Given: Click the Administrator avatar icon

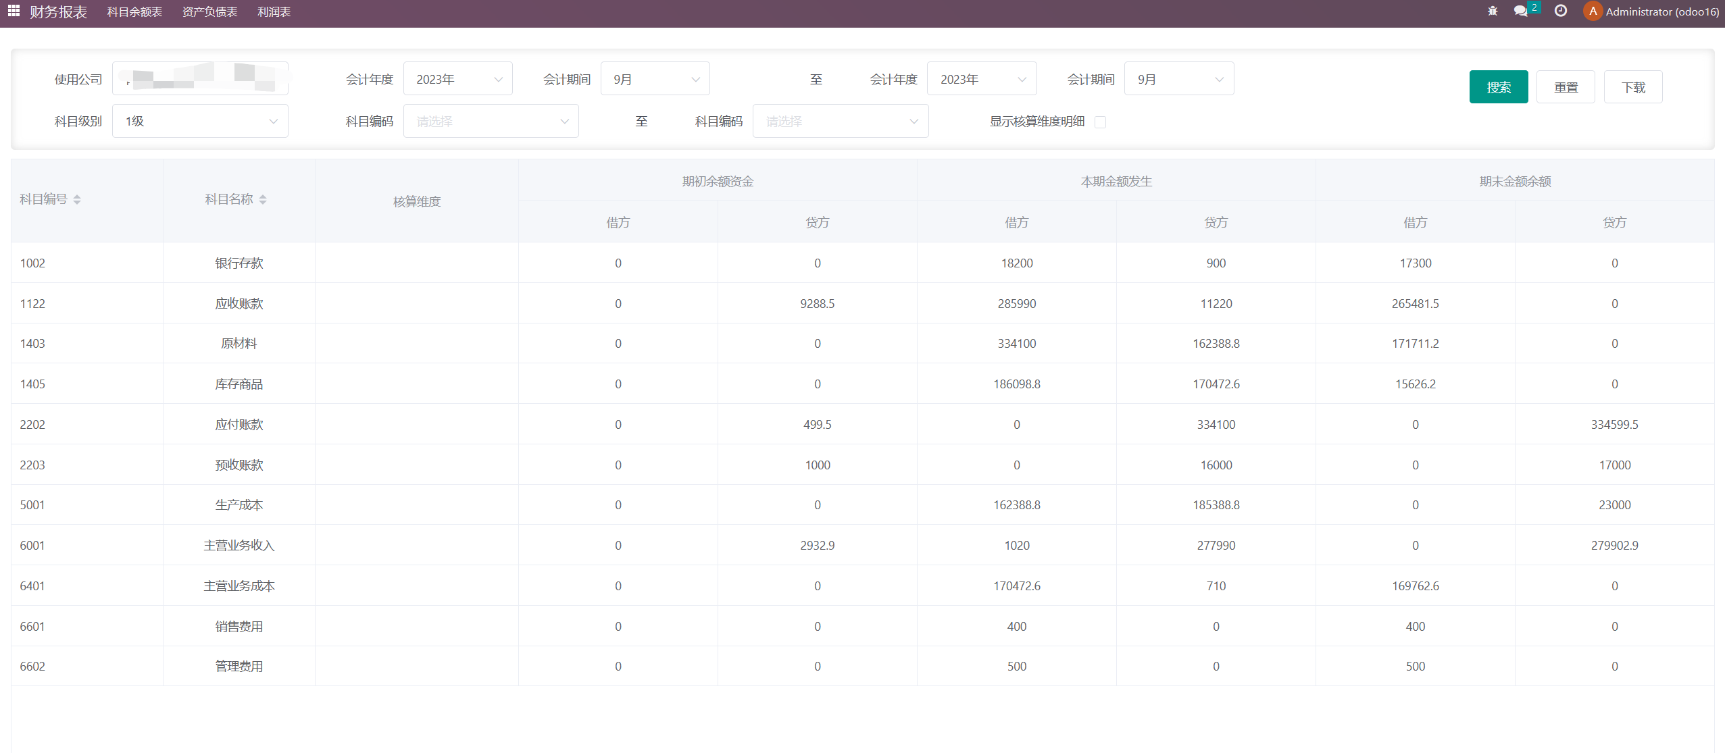Looking at the screenshot, I should pos(1593,11).
